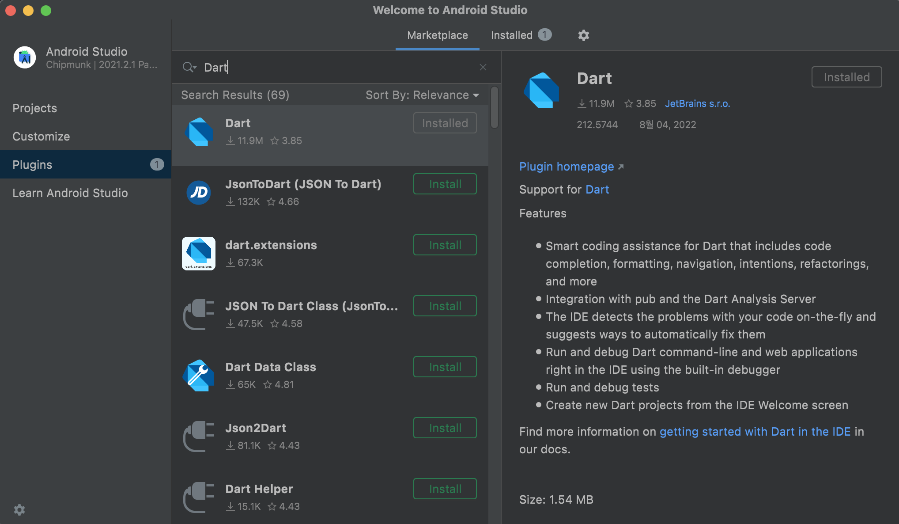Click the Android Studio logo icon

(x=25, y=57)
